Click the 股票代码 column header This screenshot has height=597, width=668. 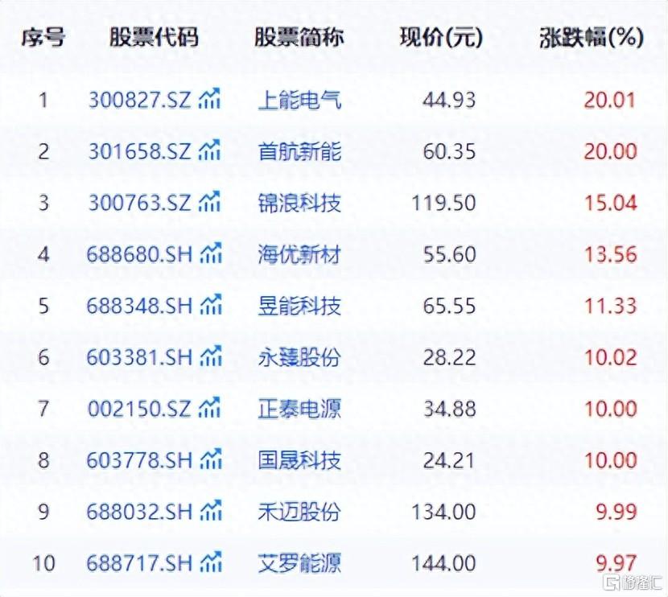pos(155,37)
